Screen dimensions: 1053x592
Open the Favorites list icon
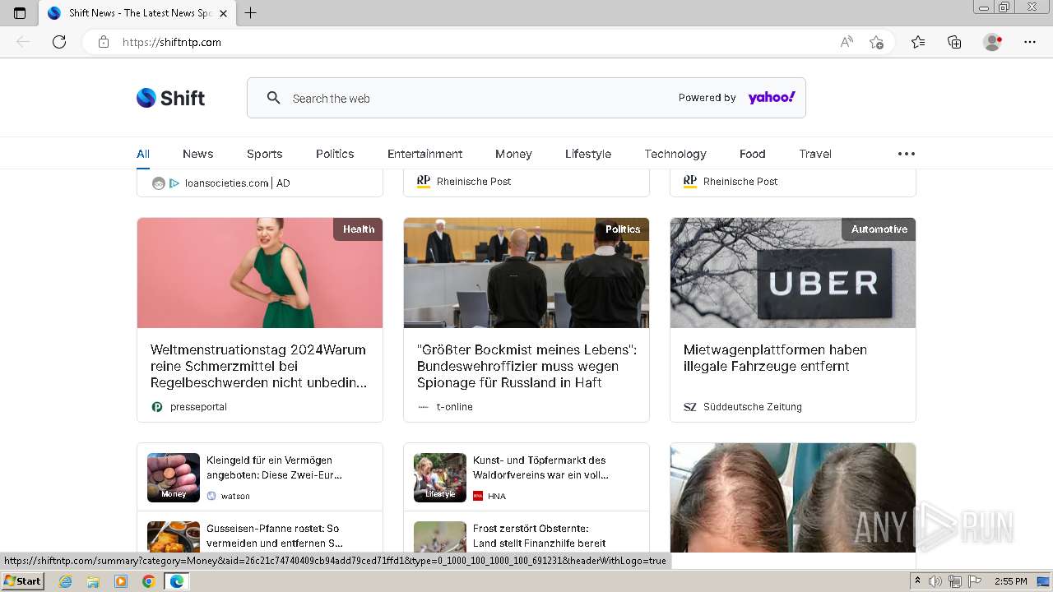[918, 42]
